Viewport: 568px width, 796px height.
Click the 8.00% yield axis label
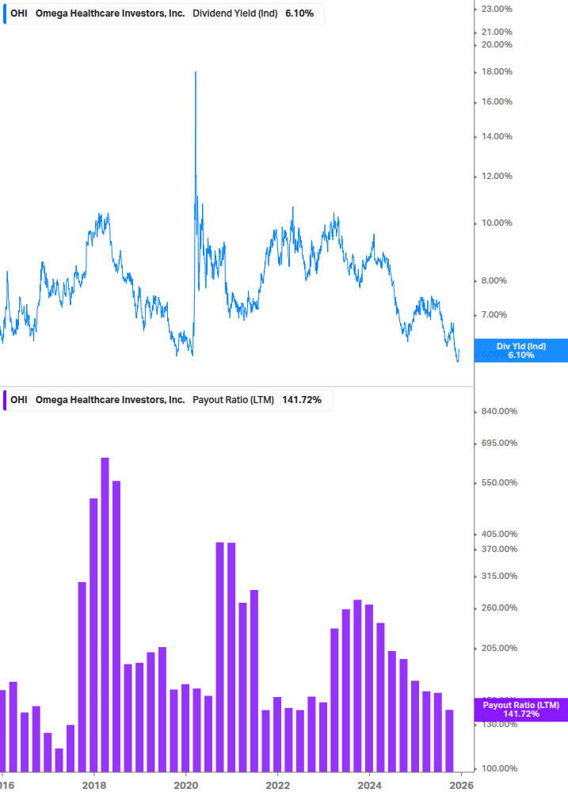[x=494, y=280]
